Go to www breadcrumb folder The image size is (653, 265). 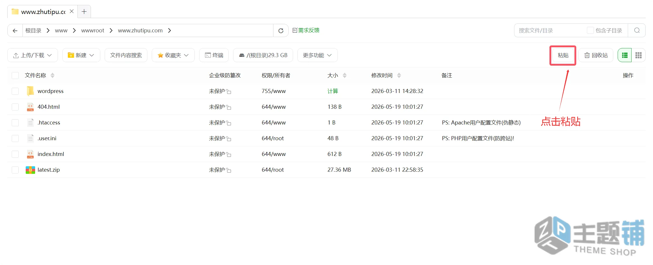pos(61,31)
